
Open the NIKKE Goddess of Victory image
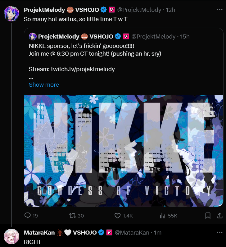point(124,151)
